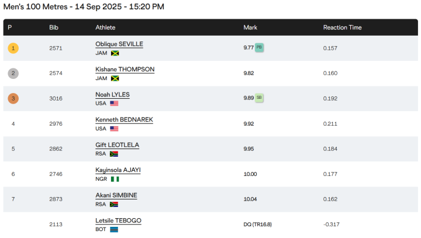Open Letsile TEBOGO athlete profile
The width and height of the screenshot is (421, 238).
(x=118, y=220)
